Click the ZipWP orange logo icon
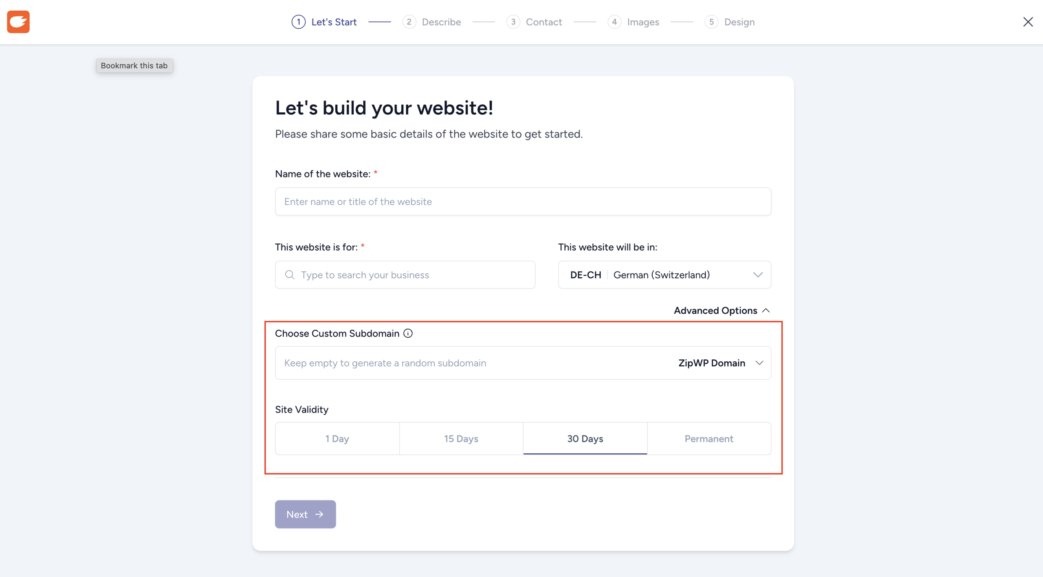The image size is (1043, 577). pyautogui.click(x=18, y=22)
